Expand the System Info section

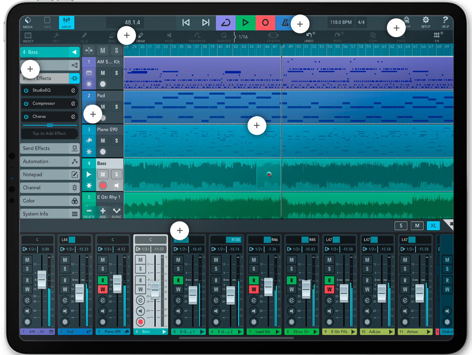50,214
